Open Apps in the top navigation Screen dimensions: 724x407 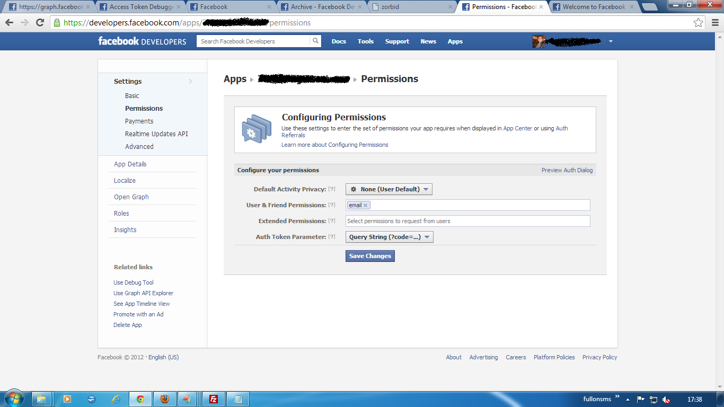click(x=455, y=41)
